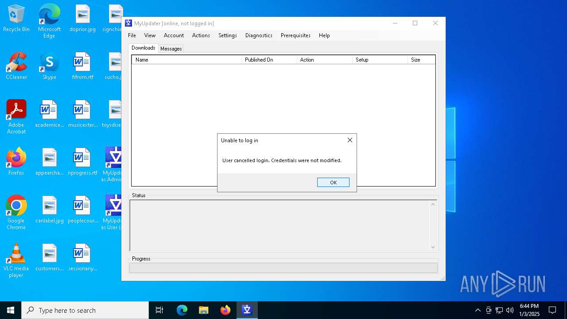Sort by the Name column header

186,60
